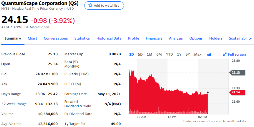
Task: Select the 1Y chart range
Action: coord(179,55)
